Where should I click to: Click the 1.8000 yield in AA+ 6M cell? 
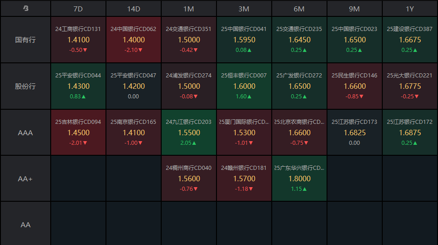[x=299, y=179]
